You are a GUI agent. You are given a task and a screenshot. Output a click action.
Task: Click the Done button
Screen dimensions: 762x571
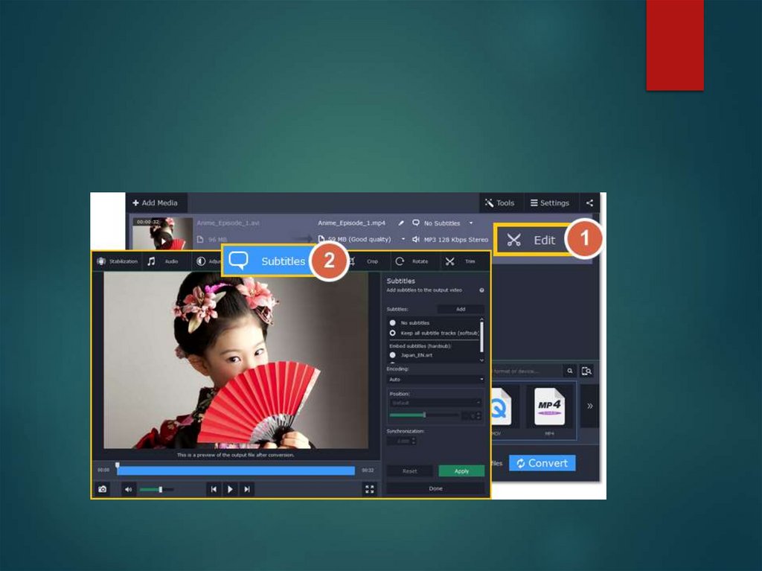436,489
